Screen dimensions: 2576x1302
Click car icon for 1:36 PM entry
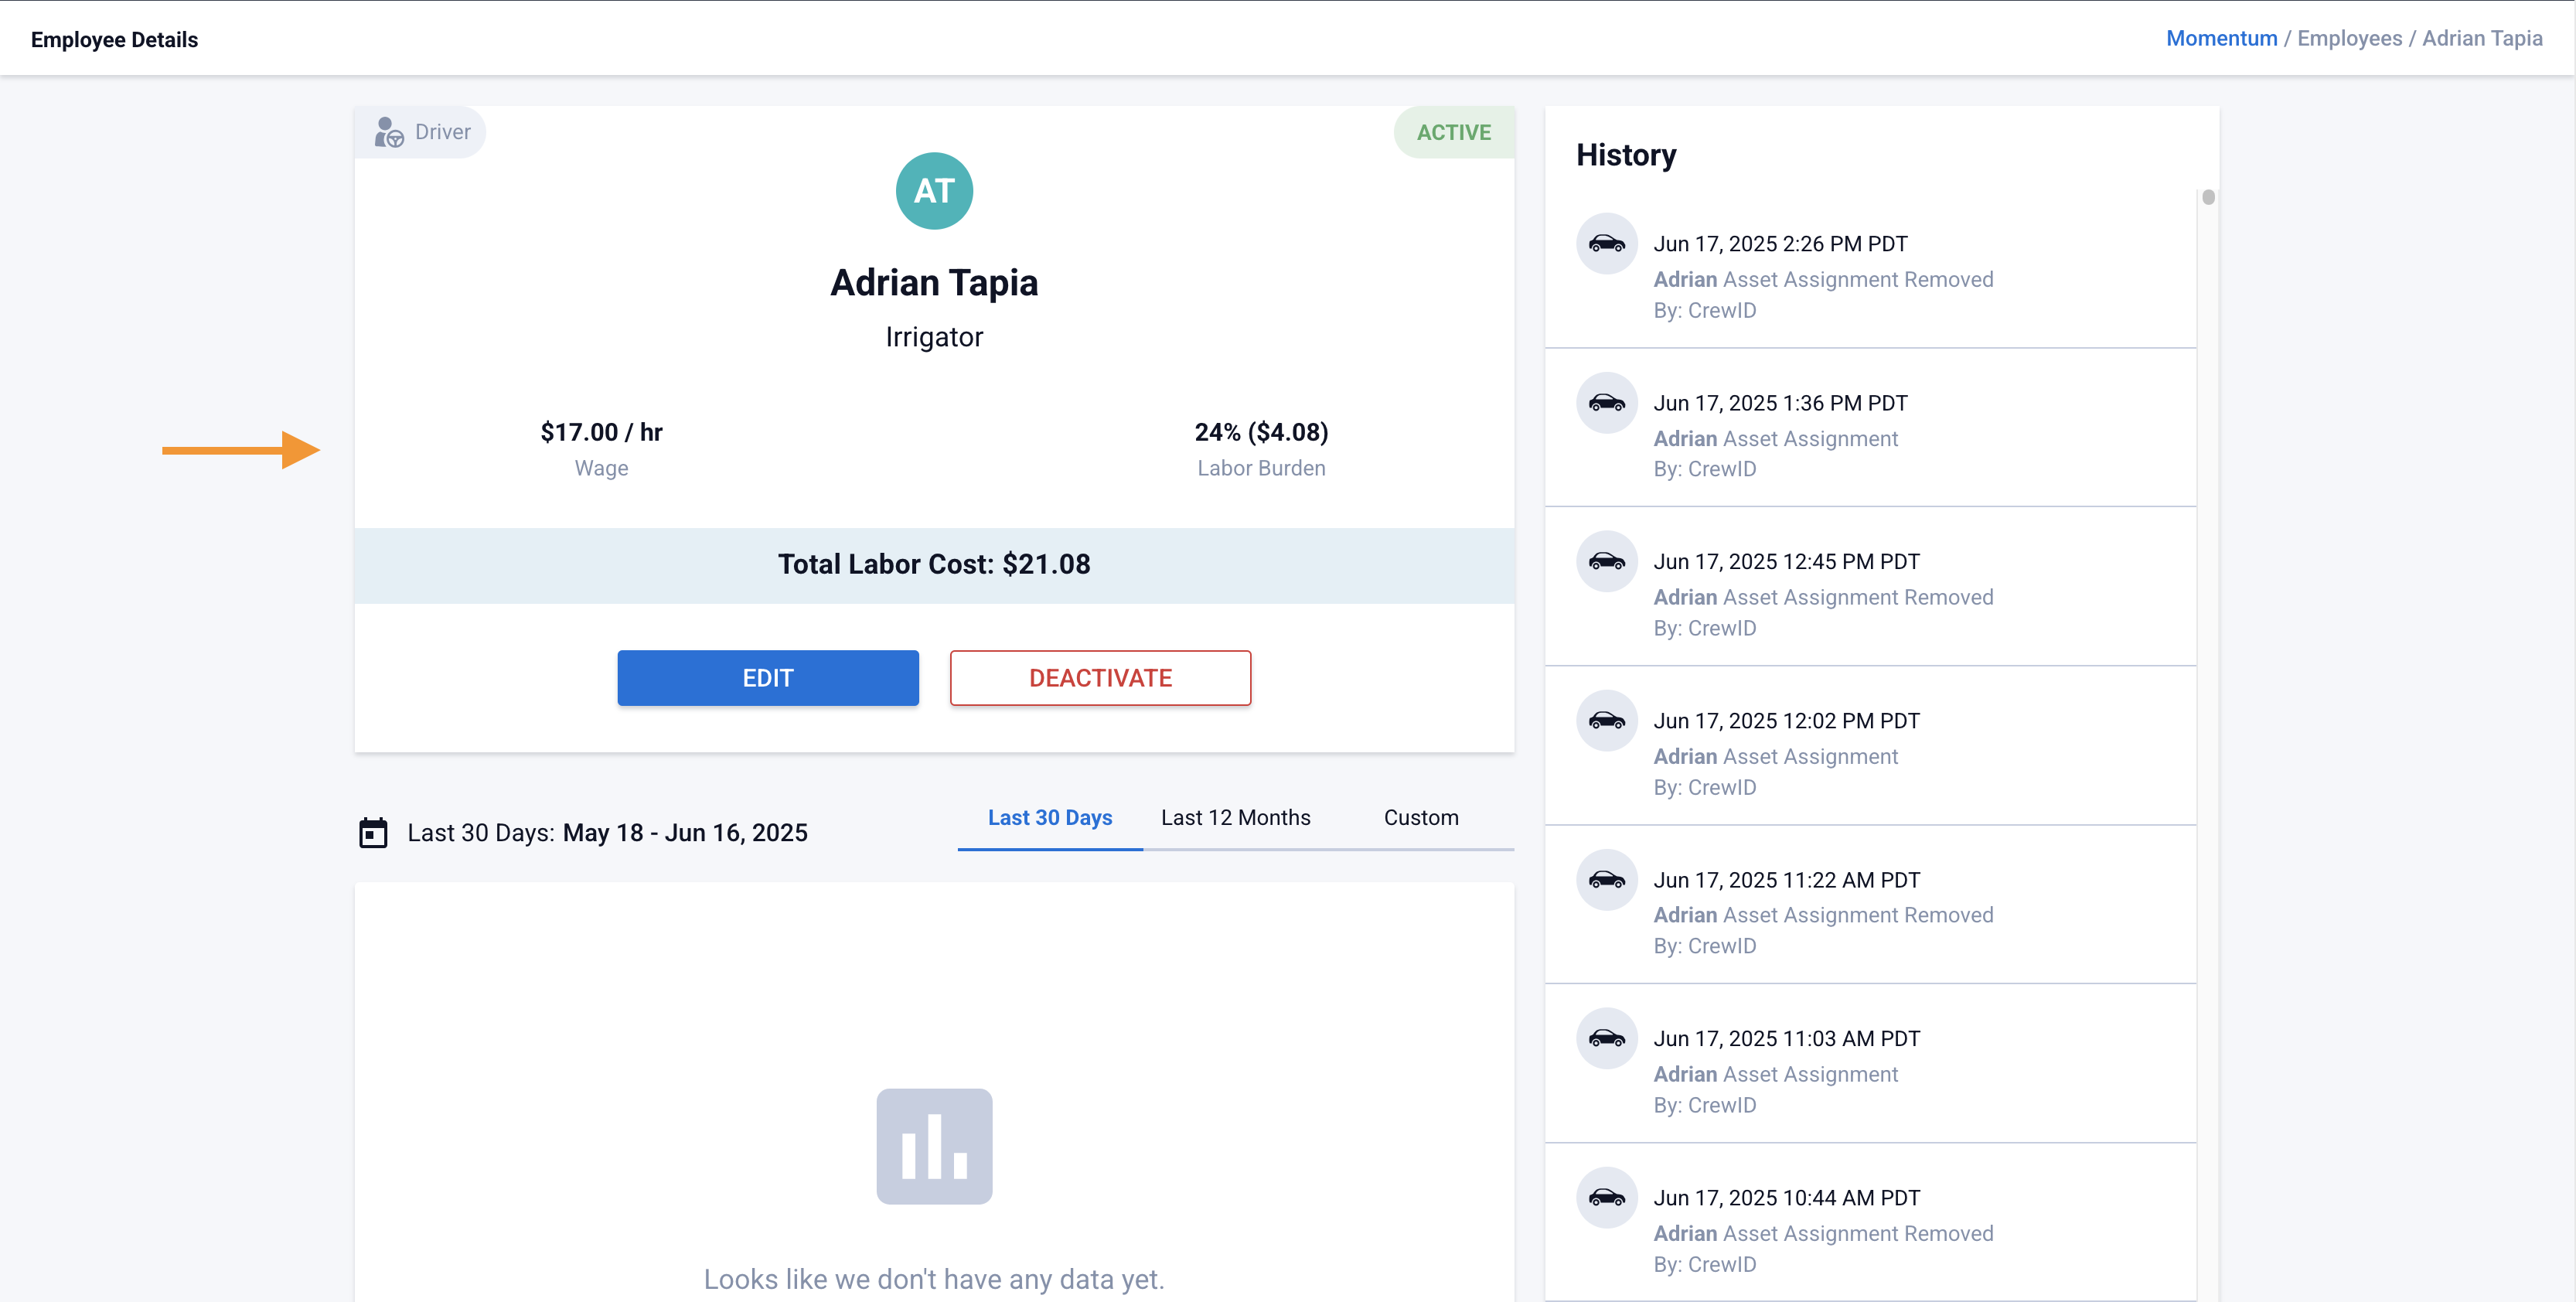tap(1606, 403)
